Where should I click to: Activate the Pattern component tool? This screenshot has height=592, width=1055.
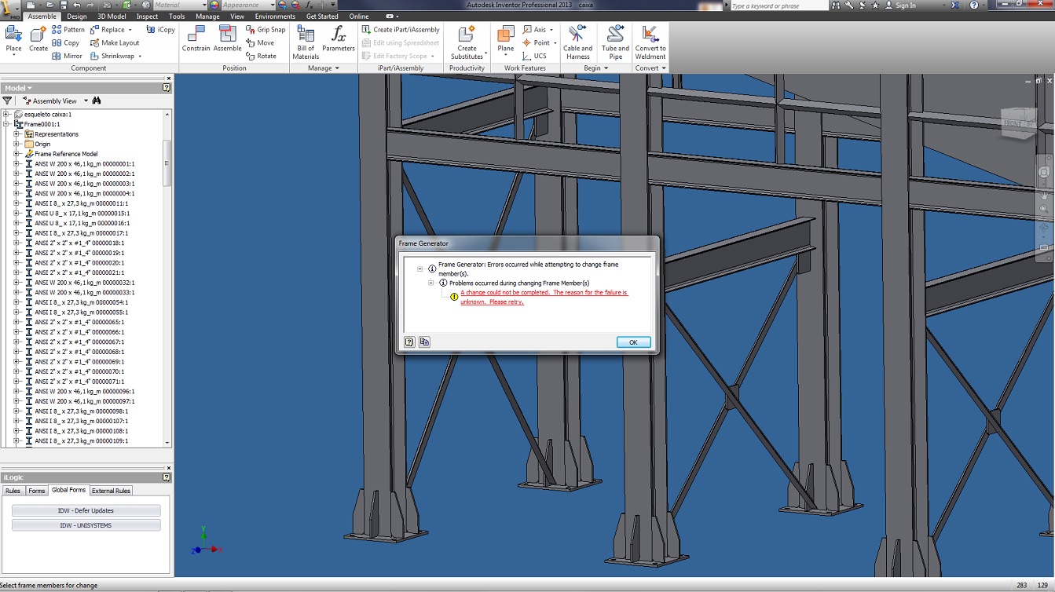[68, 30]
